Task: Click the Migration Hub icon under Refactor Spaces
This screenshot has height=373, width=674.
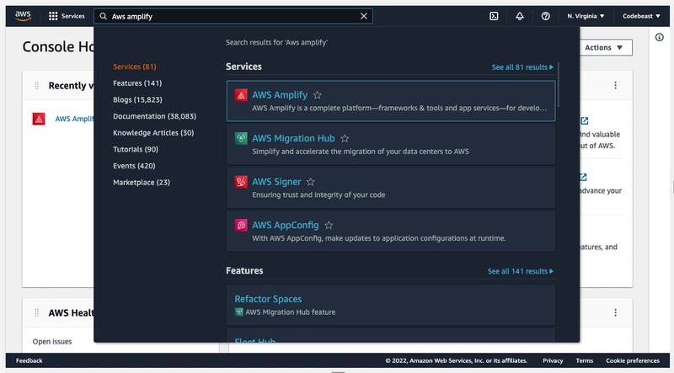Action: (239, 312)
